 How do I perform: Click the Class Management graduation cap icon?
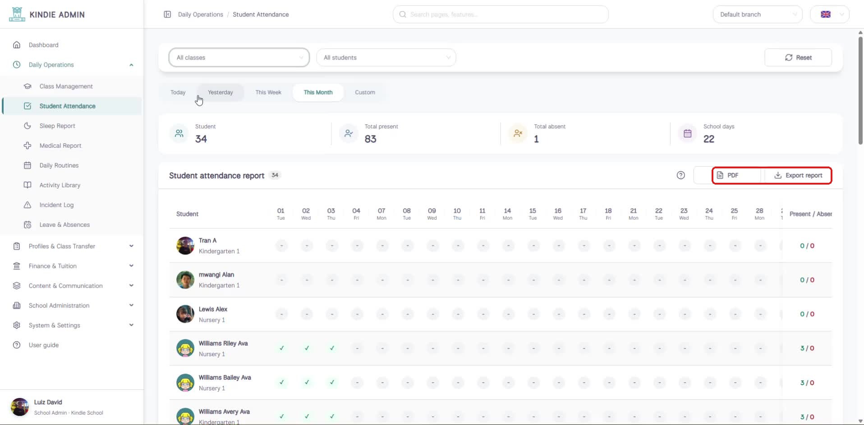click(x=28, y=86)
